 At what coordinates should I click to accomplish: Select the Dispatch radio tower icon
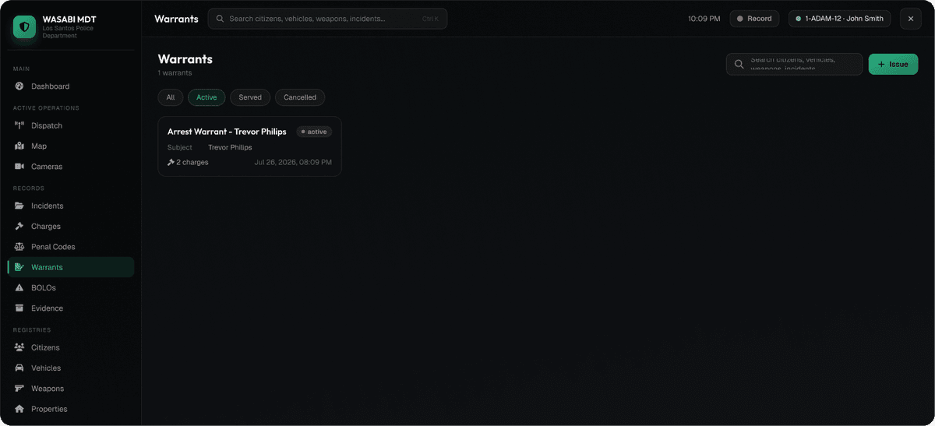pos(19,125)
